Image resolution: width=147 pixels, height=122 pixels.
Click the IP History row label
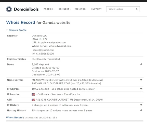pyautogui.click(x=13, y=105)
